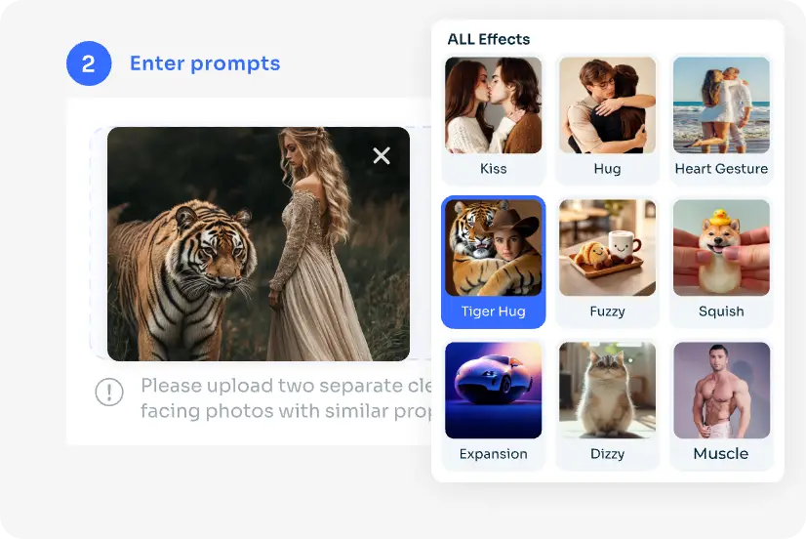Click the upload instructions hint text
Image resolution: width=806 pixels, height=539 pixels.
(286, 398)
